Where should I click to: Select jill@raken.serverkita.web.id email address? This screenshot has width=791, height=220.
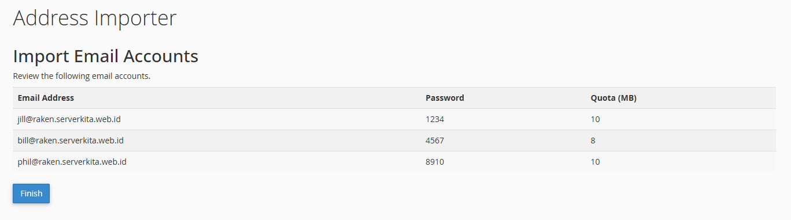click(69, 119)
